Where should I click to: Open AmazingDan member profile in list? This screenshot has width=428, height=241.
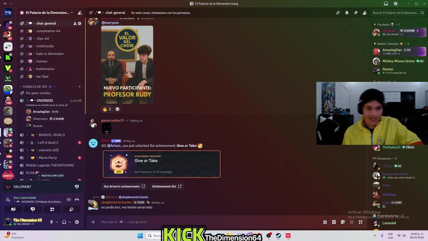click(x=399, y=52)
